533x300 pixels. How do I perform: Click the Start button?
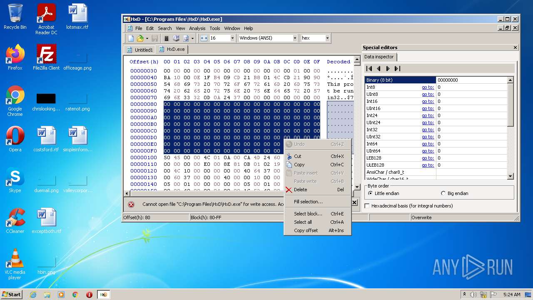[12, 295]
